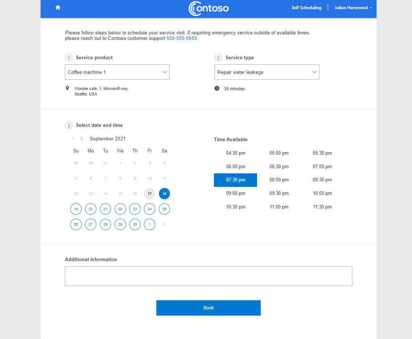Call customer support via the 555-555-5555 link
412x339 pixels.
point(182,38)
